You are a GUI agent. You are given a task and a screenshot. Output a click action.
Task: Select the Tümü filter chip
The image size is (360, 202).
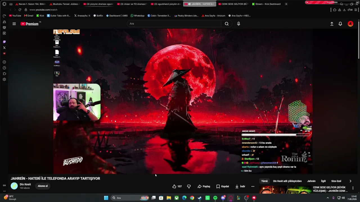coord(264,181)
